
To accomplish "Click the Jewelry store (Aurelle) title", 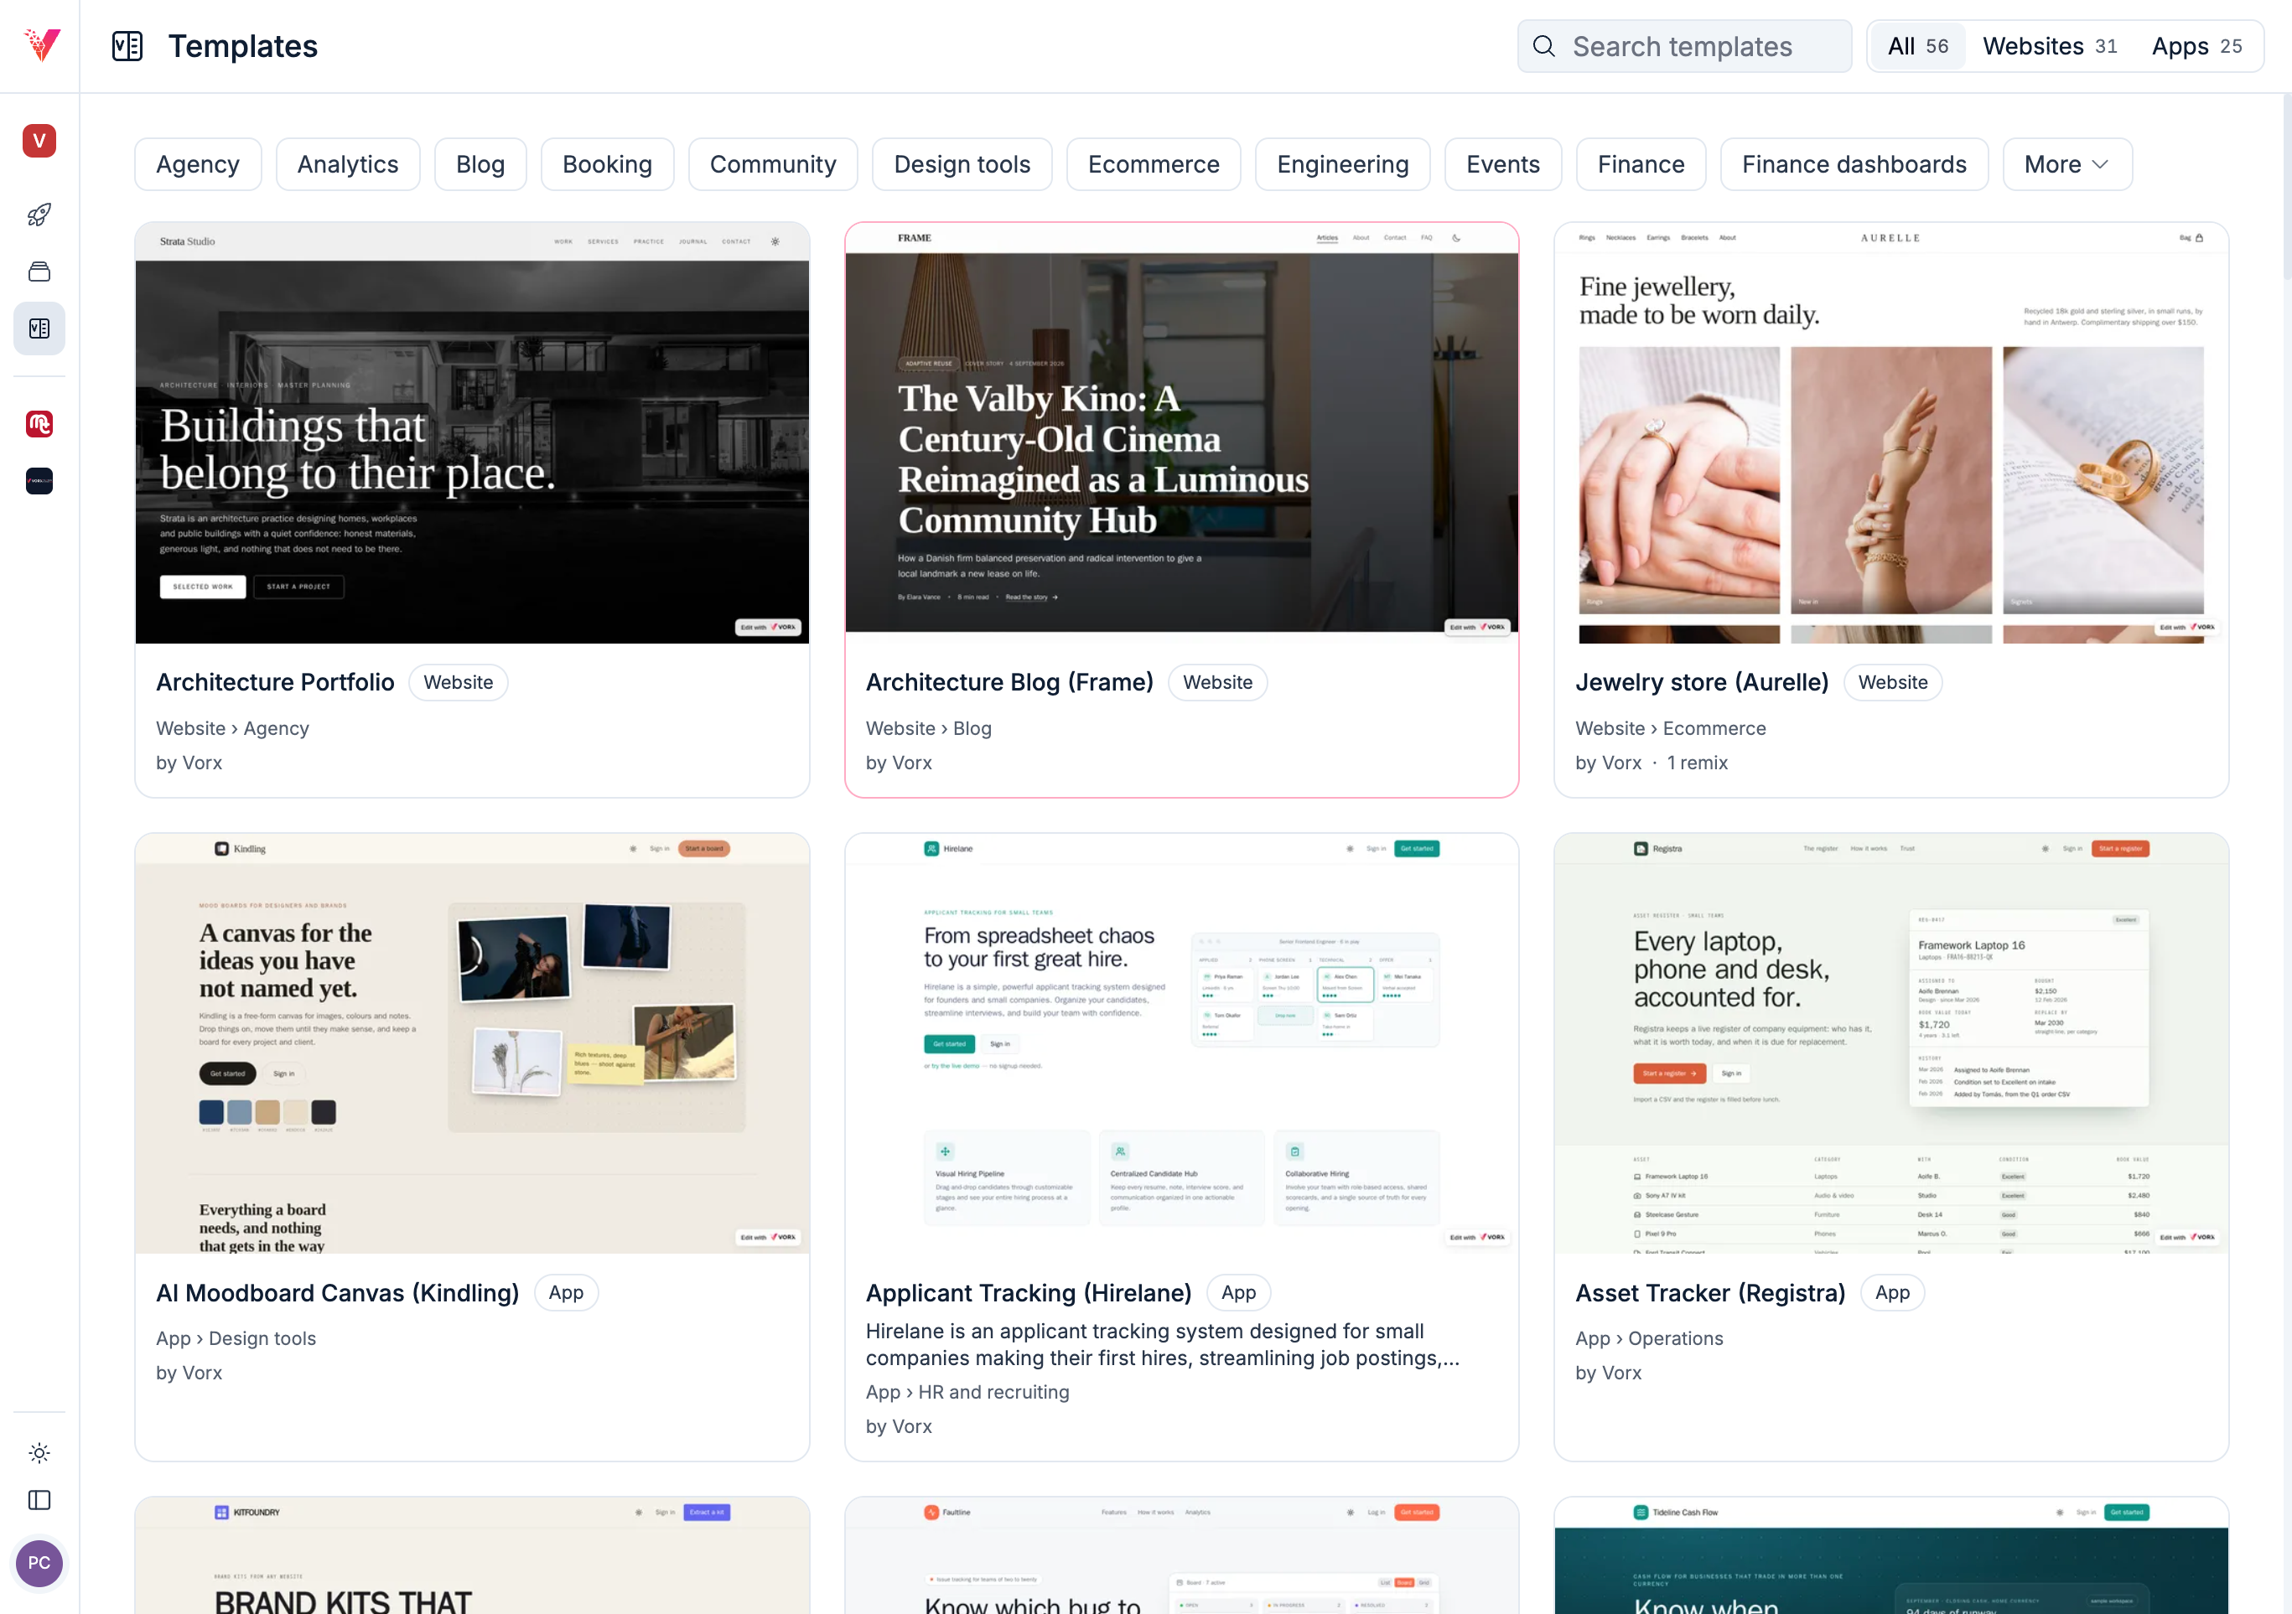I will (1701, 682).
